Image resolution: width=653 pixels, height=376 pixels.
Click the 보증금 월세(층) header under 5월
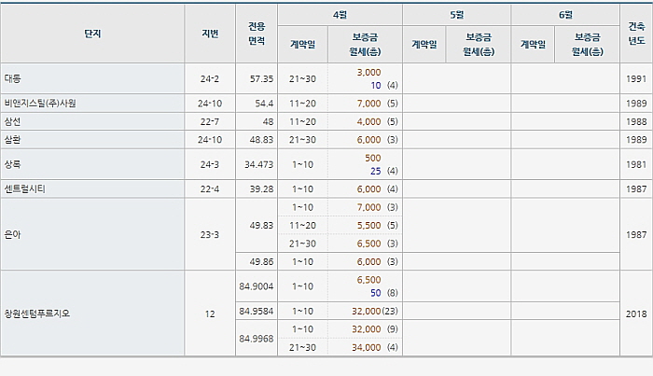[479, 45]
